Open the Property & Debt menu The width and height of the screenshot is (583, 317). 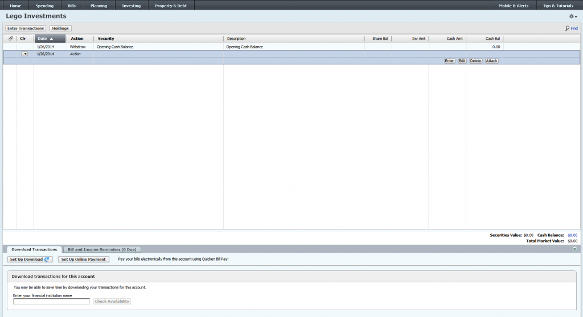[171, 6]
